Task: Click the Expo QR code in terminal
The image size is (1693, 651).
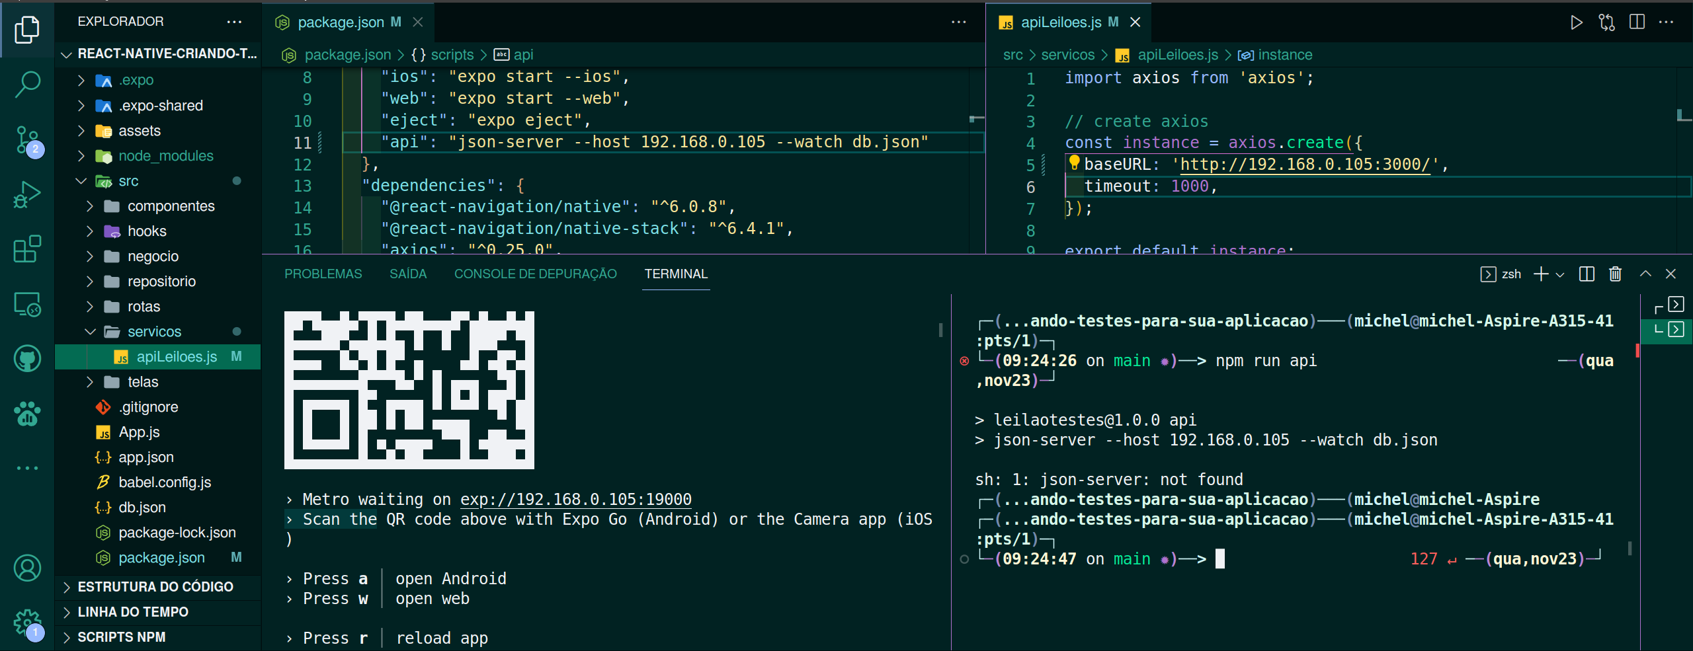Action: (409, 390)
